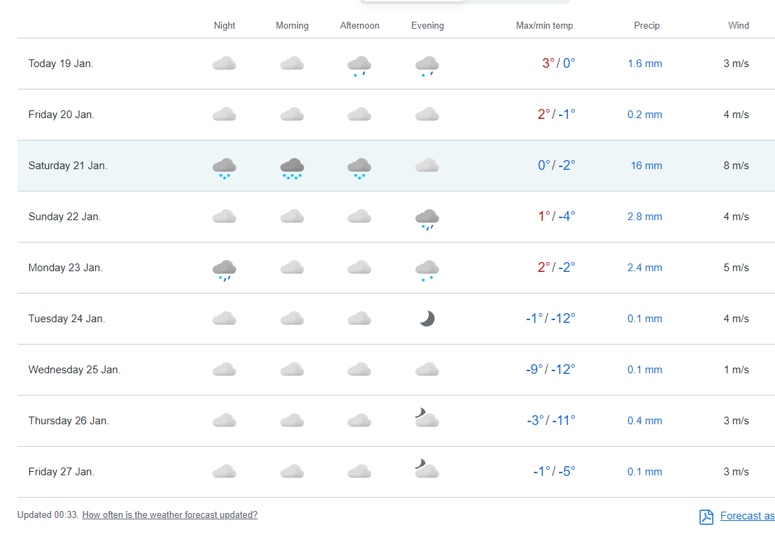Image resolution: width=775 pixels, height=541 pixels.
Task: Click the Max/min temp. column header
Action: pyautogui.click(x=545, y=26)
